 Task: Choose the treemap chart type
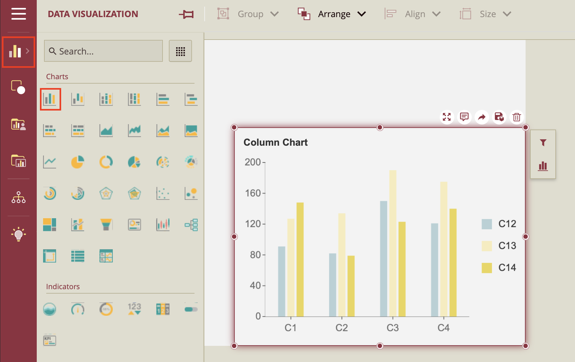pos(50,224)
